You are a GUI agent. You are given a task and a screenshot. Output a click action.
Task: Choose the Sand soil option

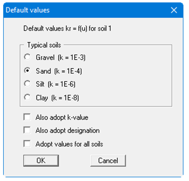27,71
